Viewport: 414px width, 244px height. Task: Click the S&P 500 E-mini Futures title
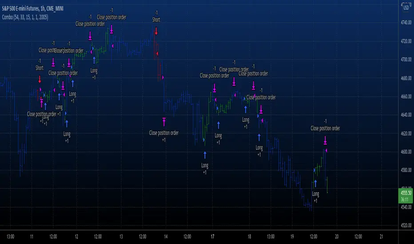(33, 9)
